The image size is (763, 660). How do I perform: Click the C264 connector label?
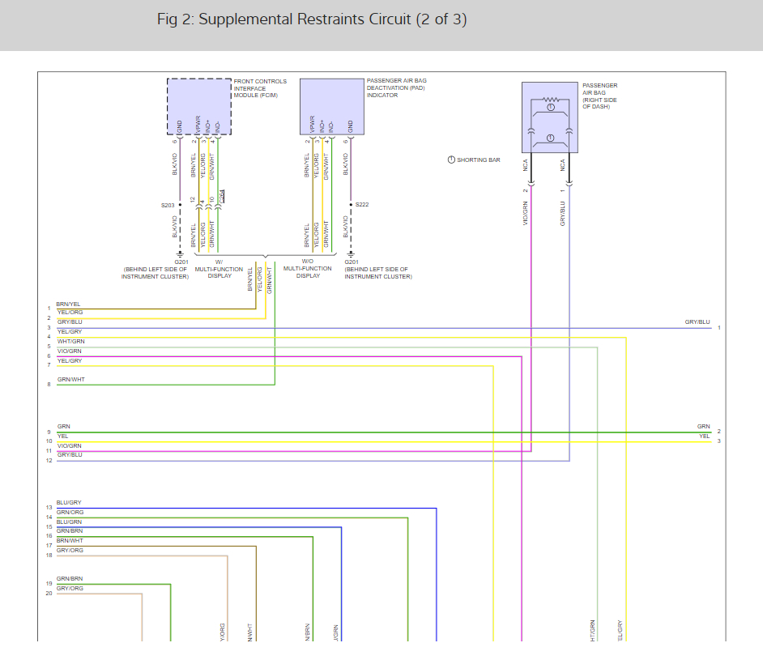222,197
